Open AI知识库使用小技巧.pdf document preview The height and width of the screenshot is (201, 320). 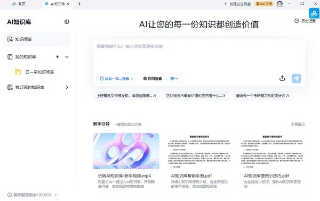point(272,151)
